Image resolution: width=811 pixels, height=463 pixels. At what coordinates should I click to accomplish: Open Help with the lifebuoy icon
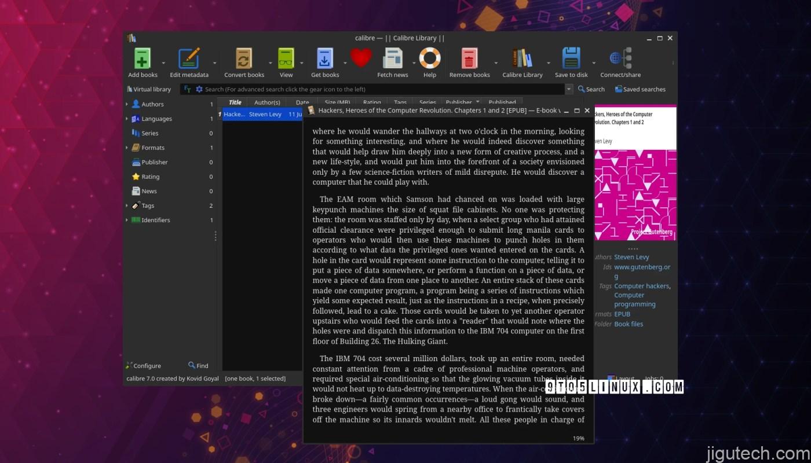(430, 58)
